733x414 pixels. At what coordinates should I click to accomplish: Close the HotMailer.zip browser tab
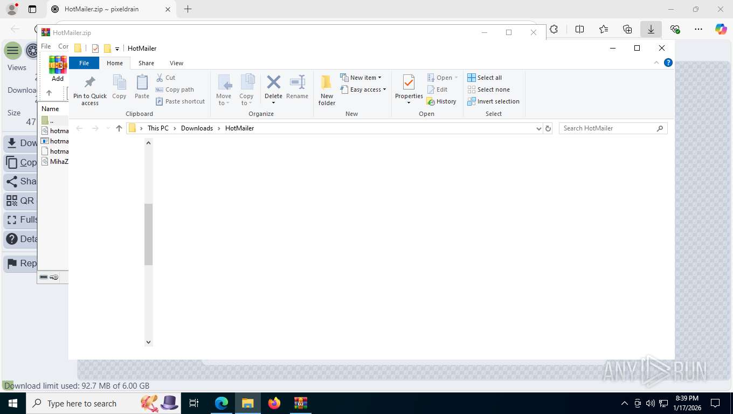tap(168, 9)
